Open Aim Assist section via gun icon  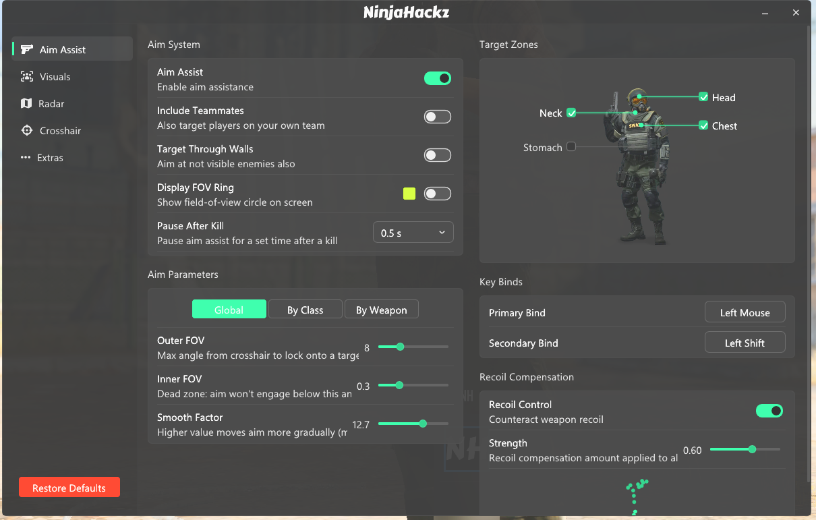(x=27, y=49)
